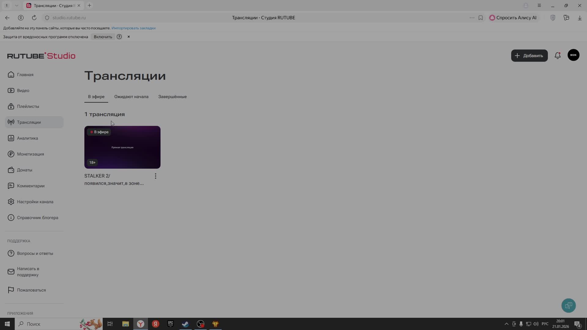This screenshot has height=330, width=587.
Task: Dismiss the protection warning bar
Action: tap(129, 37)
